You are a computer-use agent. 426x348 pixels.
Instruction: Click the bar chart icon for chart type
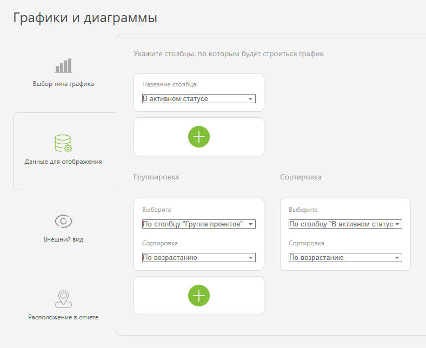63,65
